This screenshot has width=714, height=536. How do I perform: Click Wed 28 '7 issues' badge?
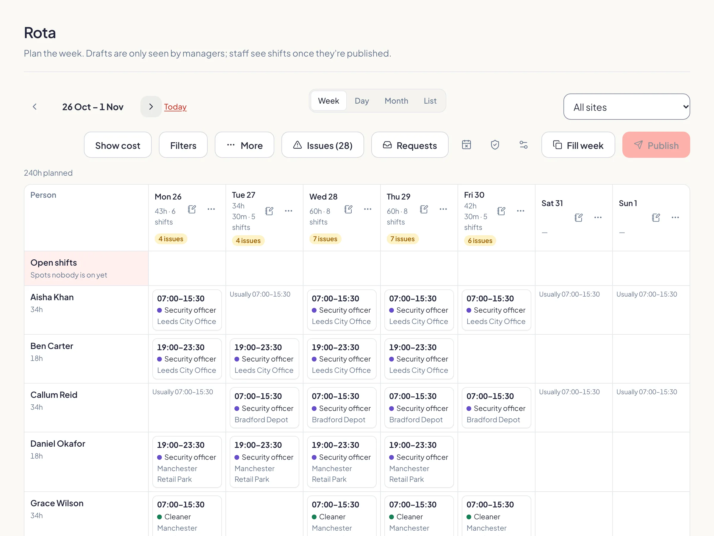point(325,239)
